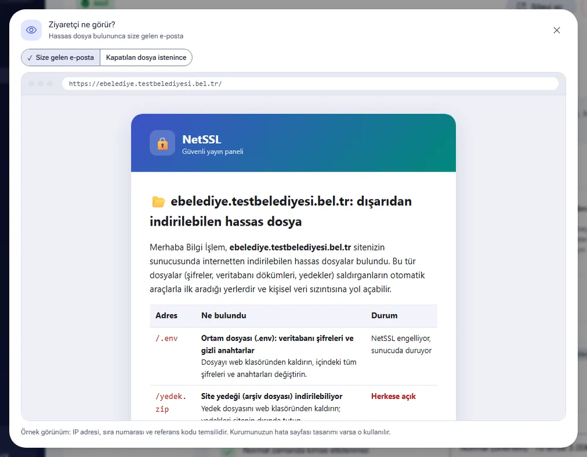The width and height of the screenshot is (587, 457).
Task: Click the 'Örnek görünüm' footer note
Action: [x=205, y=432]
